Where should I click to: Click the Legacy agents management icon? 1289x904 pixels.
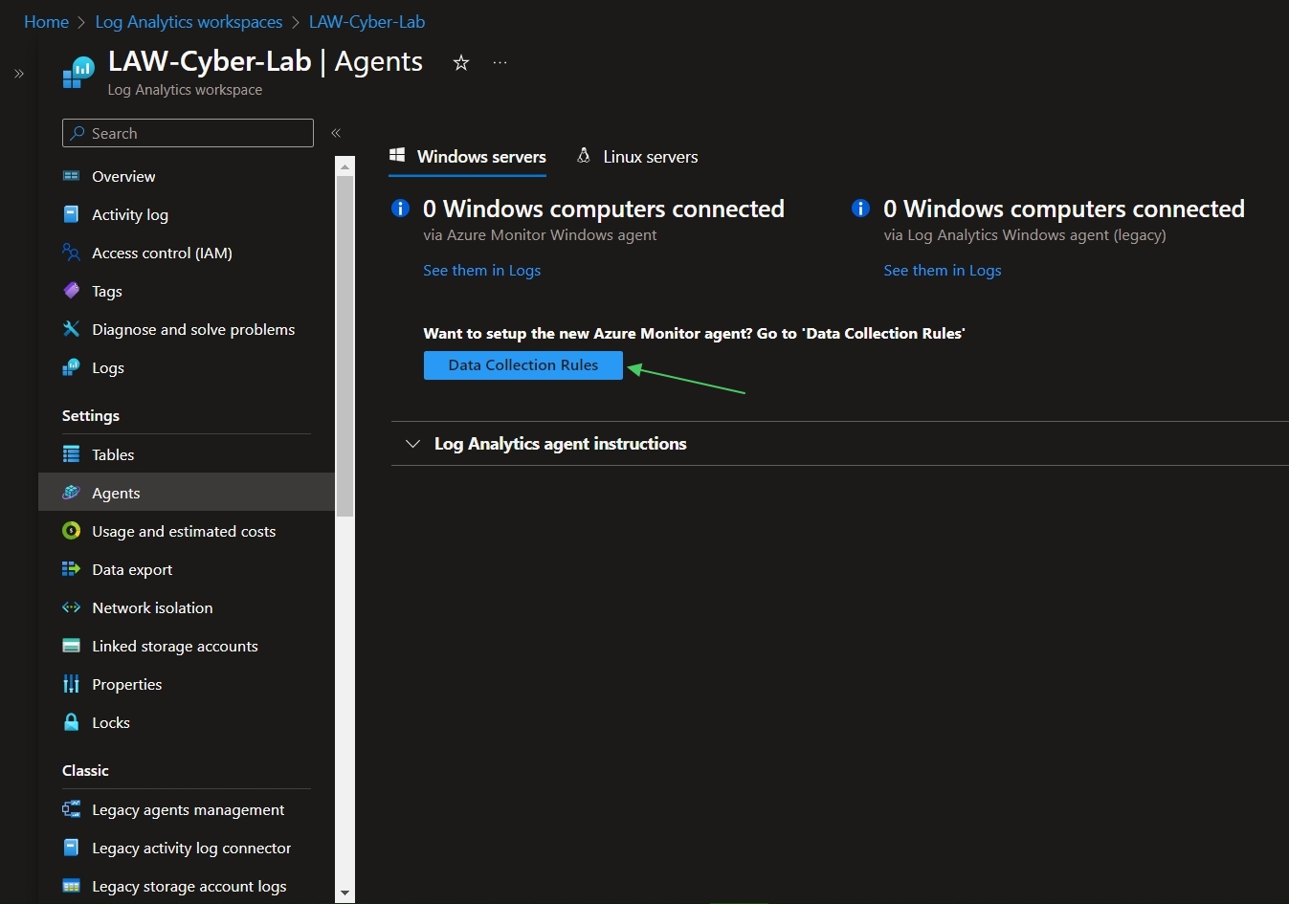(71, 809)
